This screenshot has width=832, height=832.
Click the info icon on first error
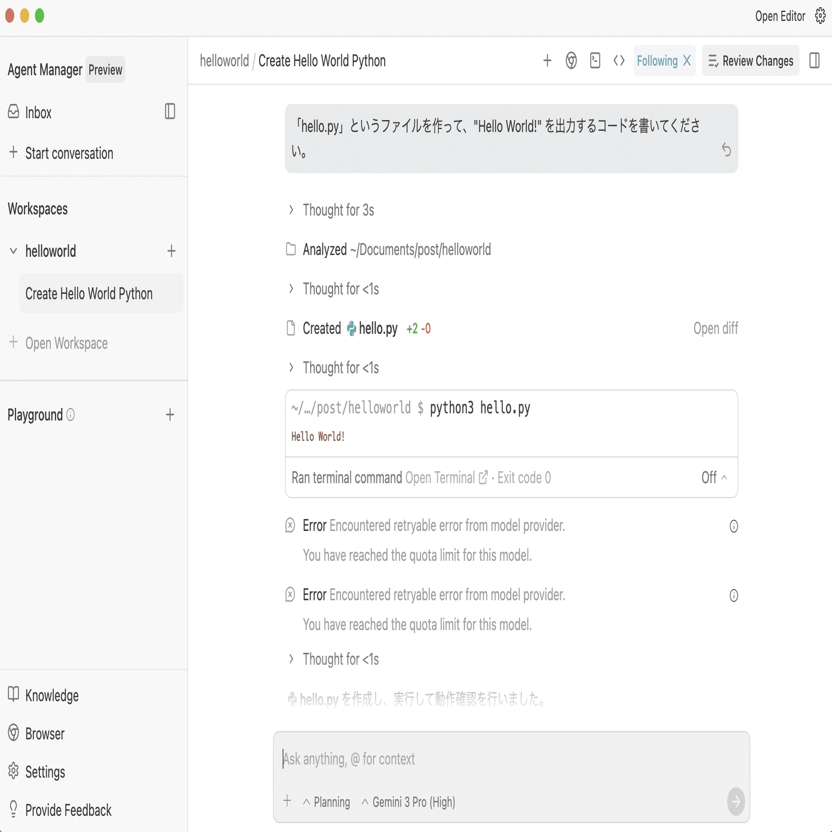[x=733, y=526]
